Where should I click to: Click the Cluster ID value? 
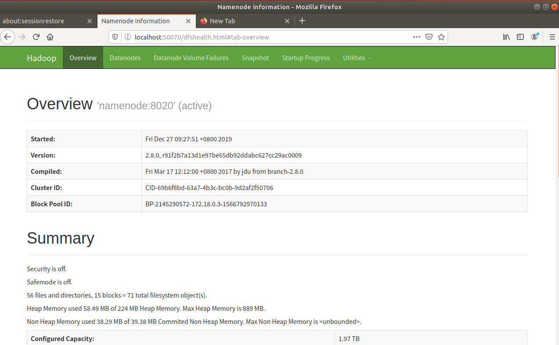pyautogui.click(x=209, y=188)
